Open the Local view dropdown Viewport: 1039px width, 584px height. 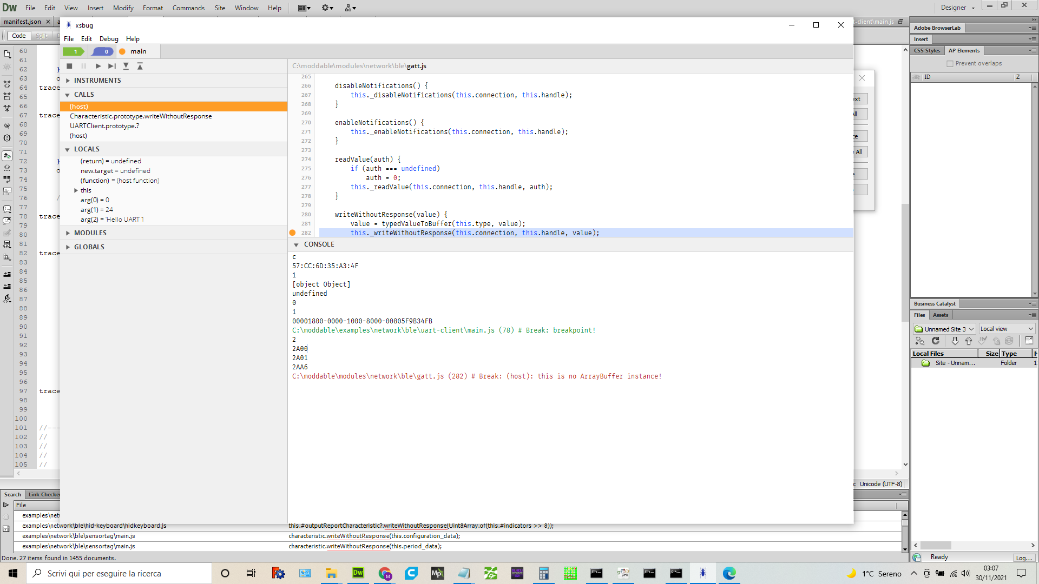click(1007, 329)
